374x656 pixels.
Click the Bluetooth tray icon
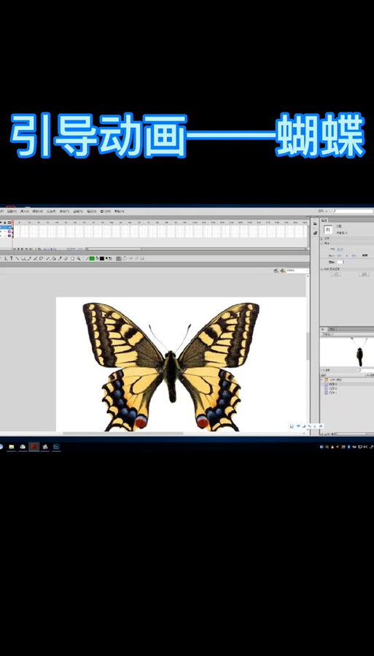pos(349,447)
